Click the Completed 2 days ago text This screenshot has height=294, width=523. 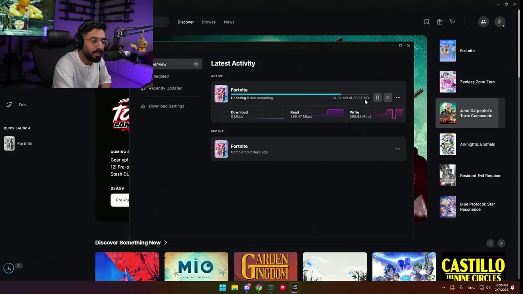tap(249, 152)
